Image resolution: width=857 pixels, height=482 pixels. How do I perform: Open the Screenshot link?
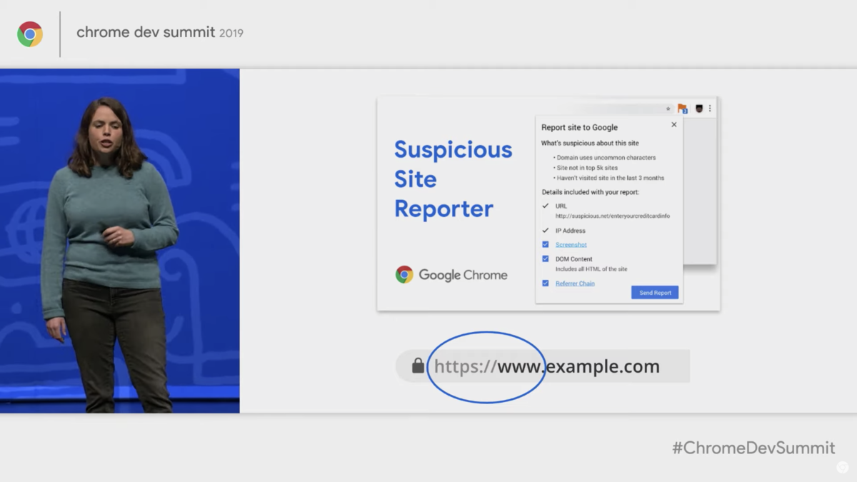[571, 245]
